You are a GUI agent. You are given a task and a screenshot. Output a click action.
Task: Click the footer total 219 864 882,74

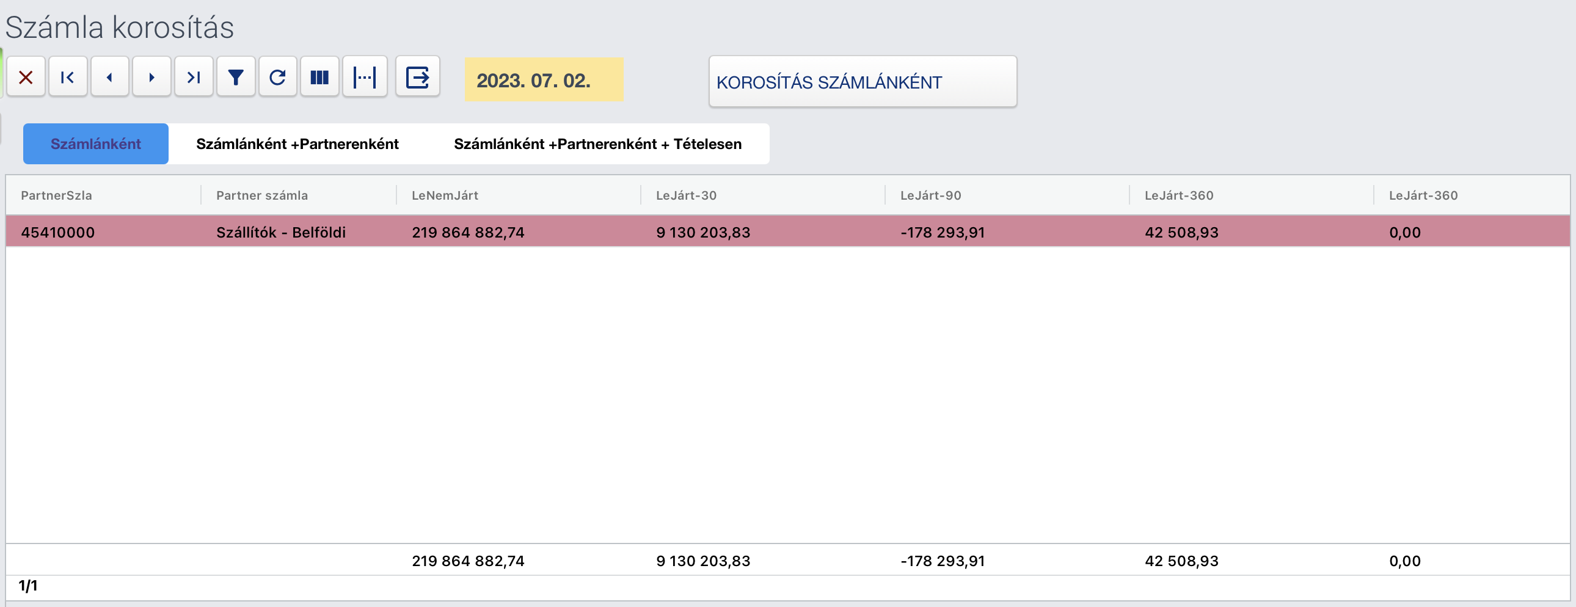pyautogui.click(x=468, y=561)
